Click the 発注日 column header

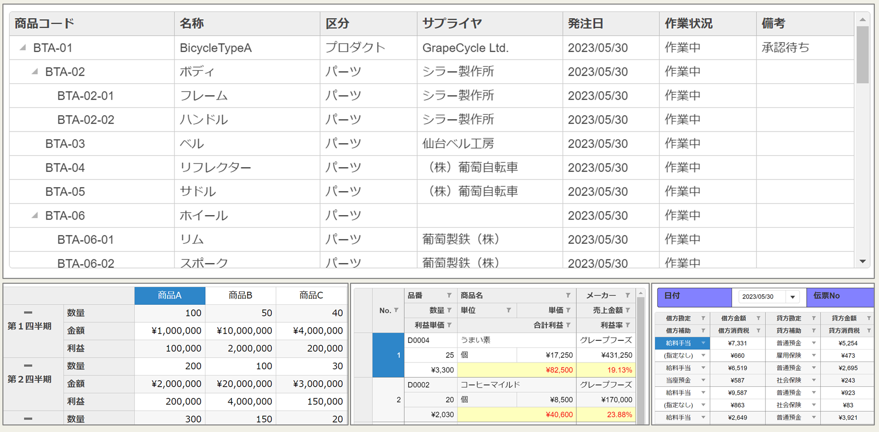pyautogui.click(x=611, y=24)
